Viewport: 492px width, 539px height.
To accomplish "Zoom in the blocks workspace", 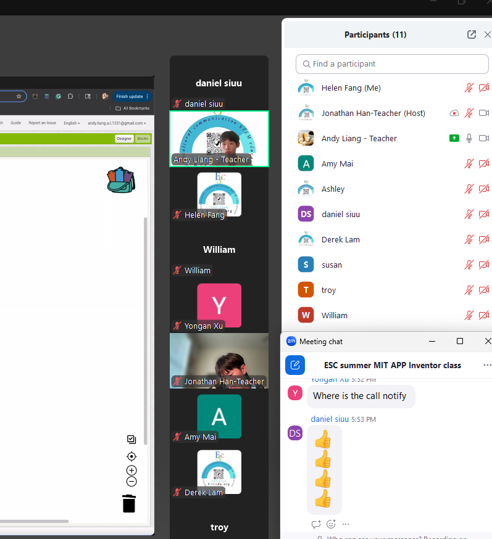I will [131, 471].
